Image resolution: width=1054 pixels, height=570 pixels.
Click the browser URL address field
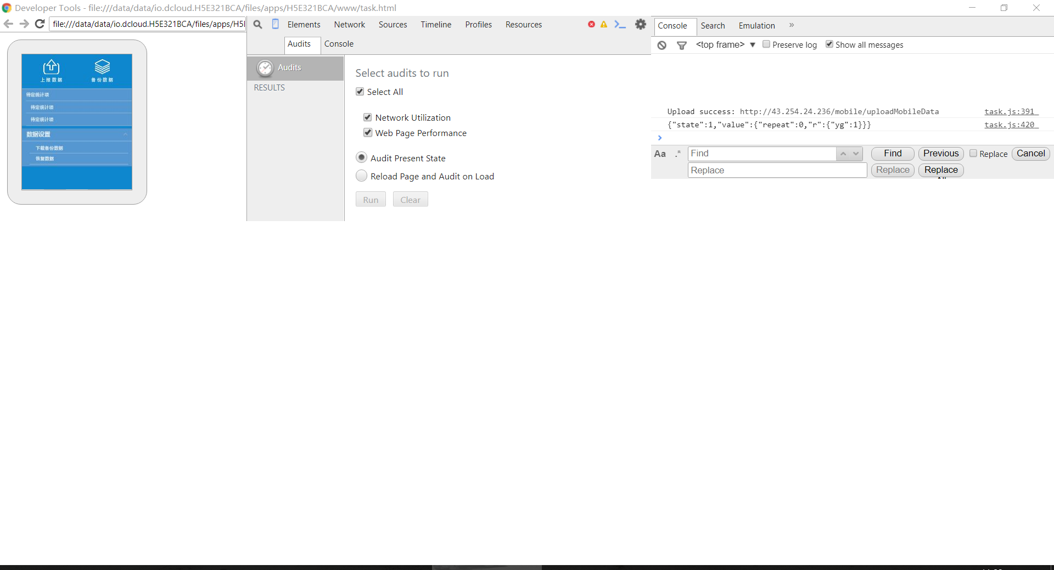pos(148,24)
